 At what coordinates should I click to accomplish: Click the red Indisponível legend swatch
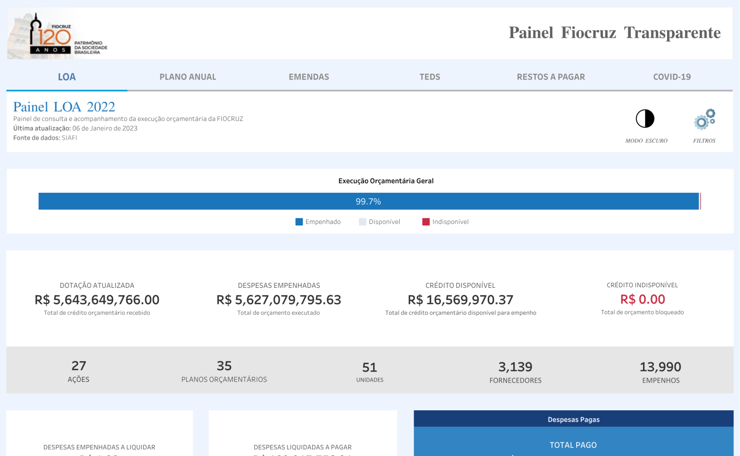tap(426, 222)
